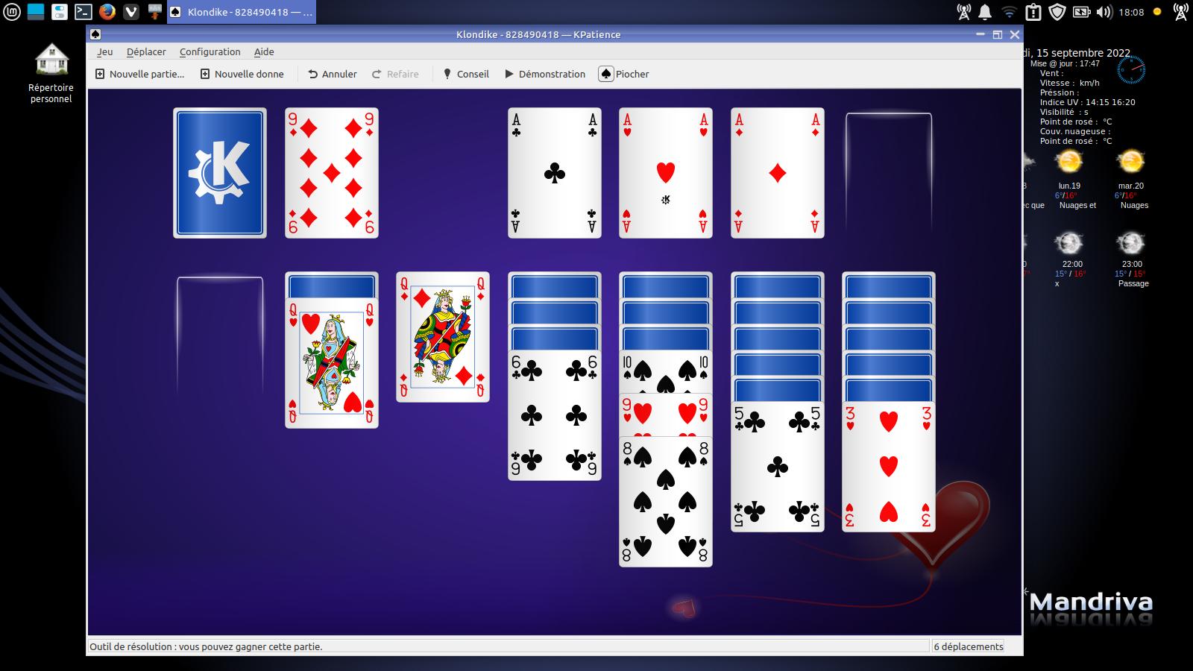
Task: Open the notification bell icon
Action: pos(985,12)
